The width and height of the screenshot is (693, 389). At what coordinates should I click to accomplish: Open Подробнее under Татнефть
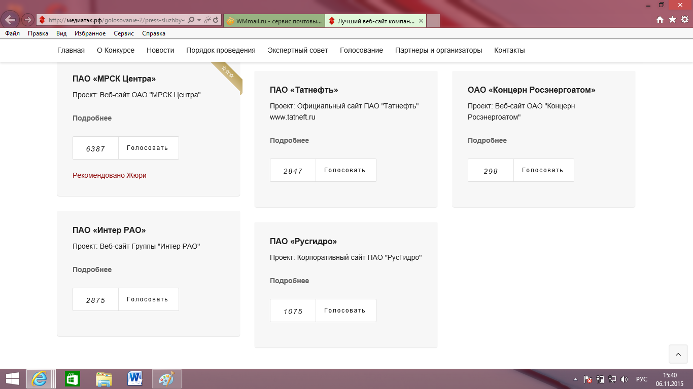(289, 140)
